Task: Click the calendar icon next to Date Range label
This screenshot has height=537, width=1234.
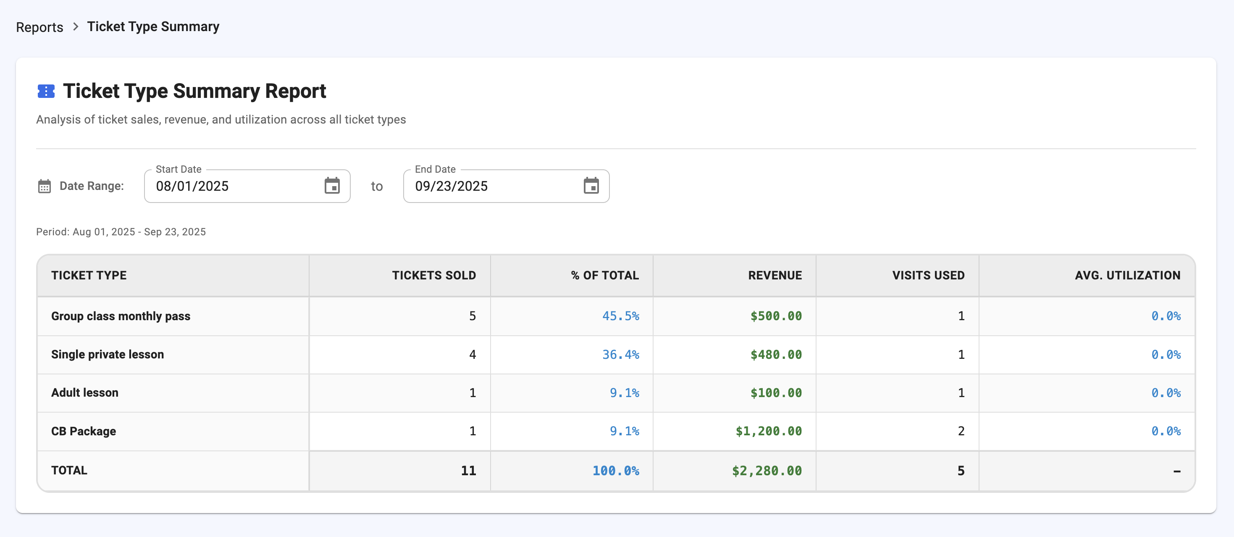Action: [44, 186]
